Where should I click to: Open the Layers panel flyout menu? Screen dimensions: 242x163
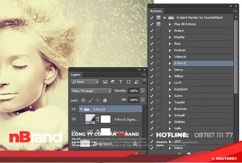(x=144, y=74)
